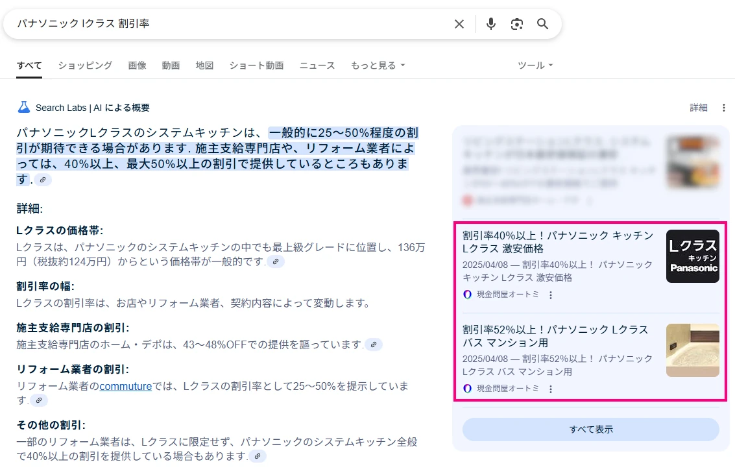
Task: Switch to the ニュース tab
Action: (x=317, y=66)
